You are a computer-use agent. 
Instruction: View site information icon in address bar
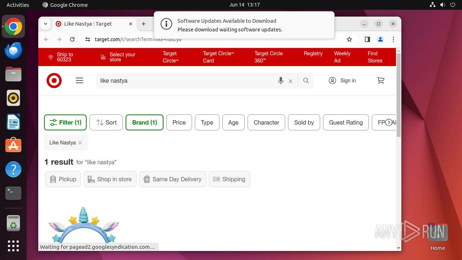click(88, 39)
